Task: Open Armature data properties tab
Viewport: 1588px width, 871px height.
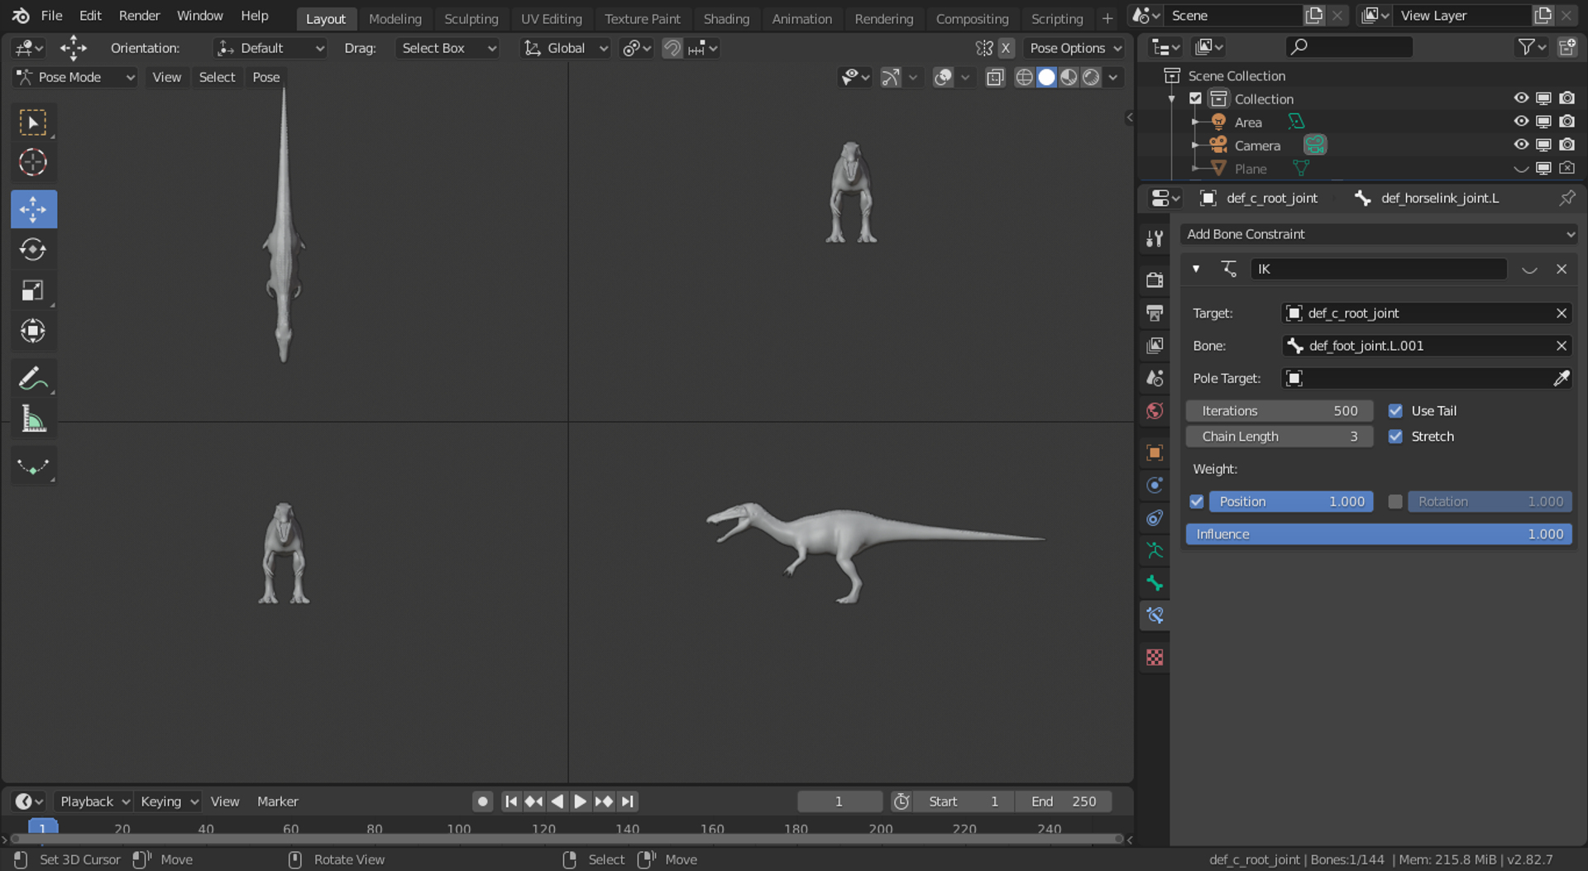Action: pyautogui.click(x=1155, y=550)
